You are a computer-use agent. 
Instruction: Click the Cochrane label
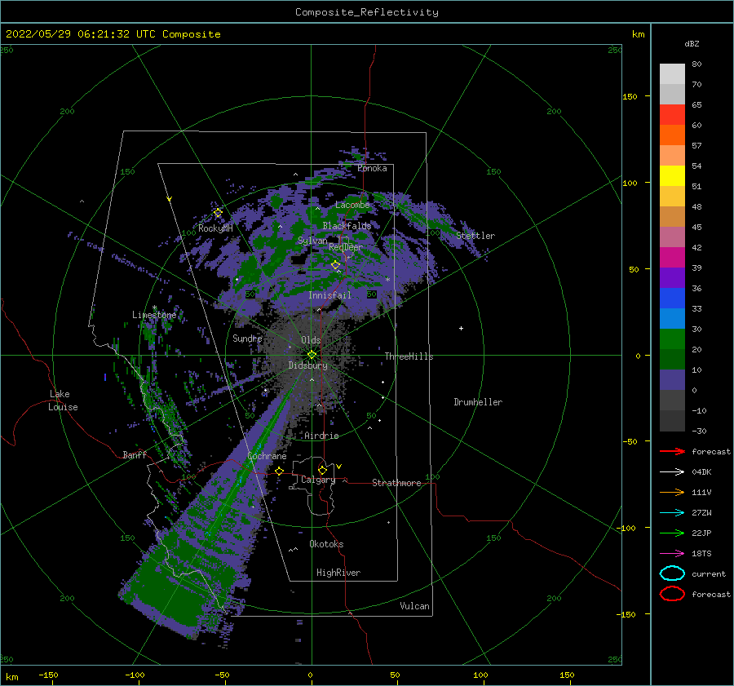[x=267, y=456]
